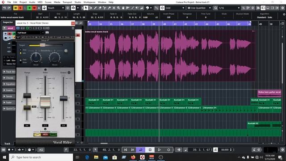Viewport: 286px width, 161px height.
Task: Select the Zoom magnifier tool
Action: click(118, 8)
